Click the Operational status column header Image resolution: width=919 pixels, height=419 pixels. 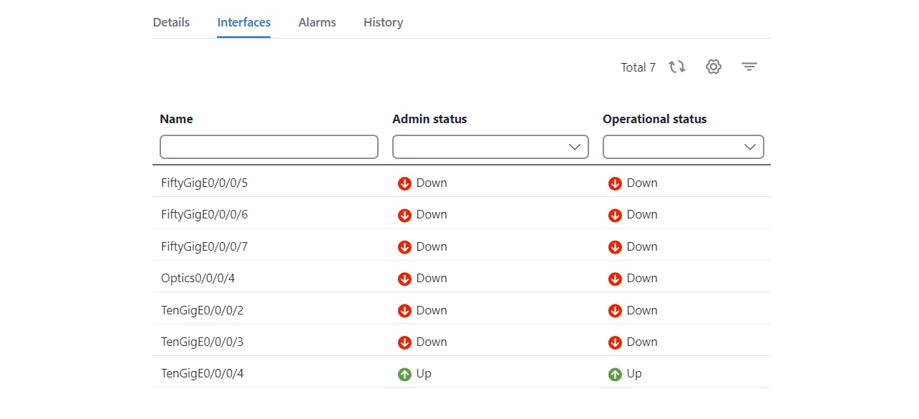(x=654, y=119)
